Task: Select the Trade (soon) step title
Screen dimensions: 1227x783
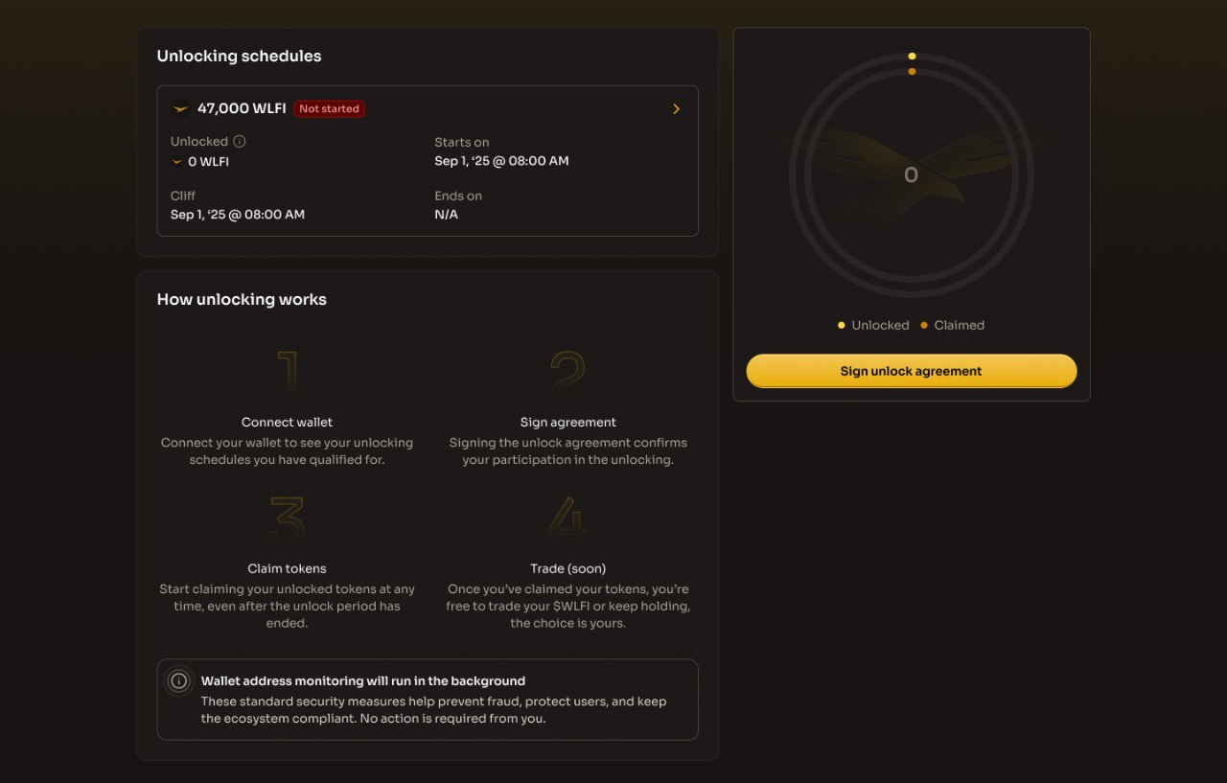Action: 567,568
